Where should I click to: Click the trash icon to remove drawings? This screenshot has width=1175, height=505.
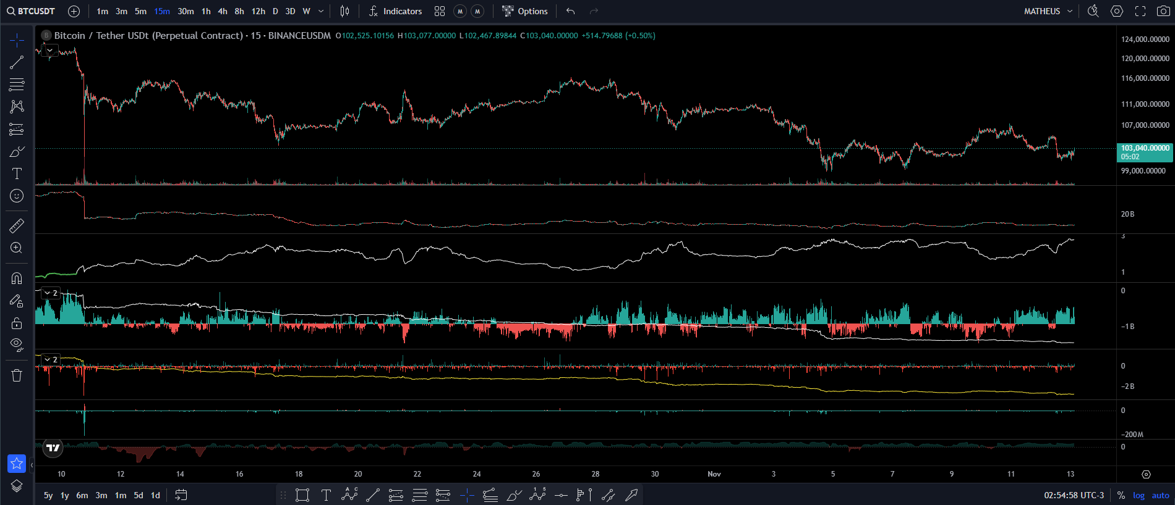[x=17, y=375]
